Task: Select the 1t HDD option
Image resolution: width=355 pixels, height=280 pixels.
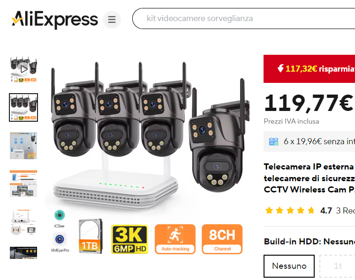Action: [x=337, y=266]
